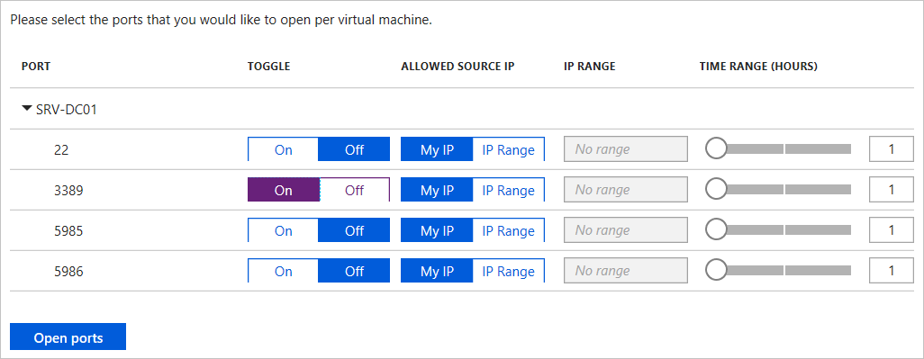
Task: Set port 5986 source to My IP
Action: (x=437, y=271)
